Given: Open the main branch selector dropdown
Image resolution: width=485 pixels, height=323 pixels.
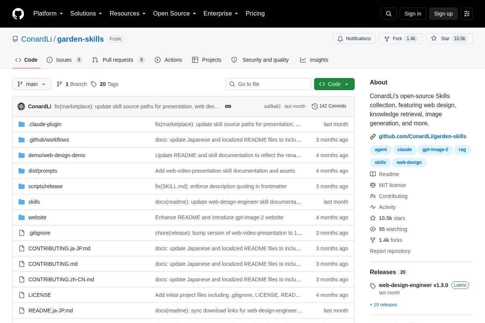Looking at the screenshot, I should coord(32,84).
